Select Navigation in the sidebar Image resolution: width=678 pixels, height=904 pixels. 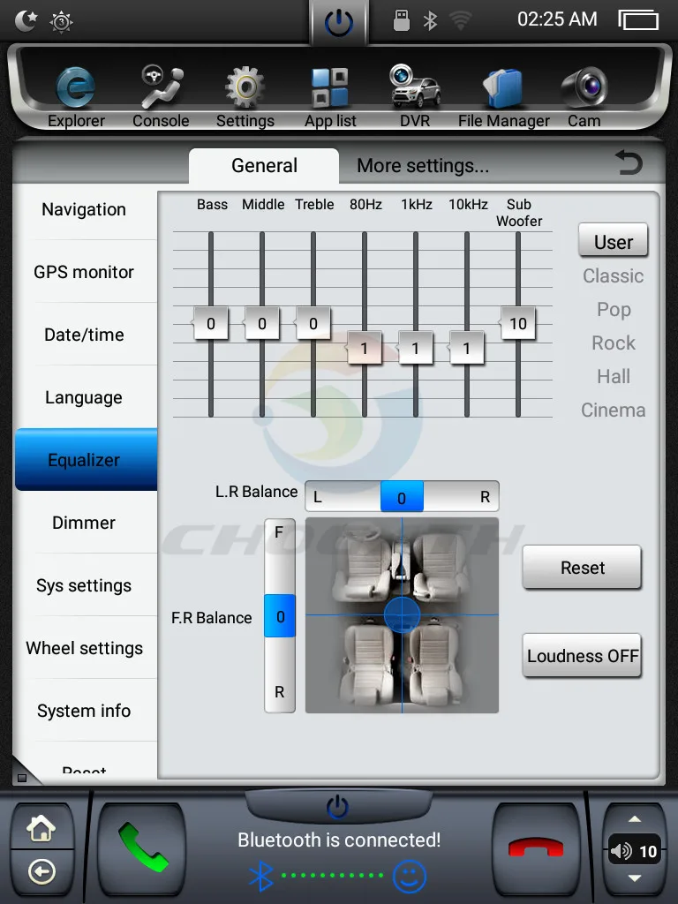point(84,209)
